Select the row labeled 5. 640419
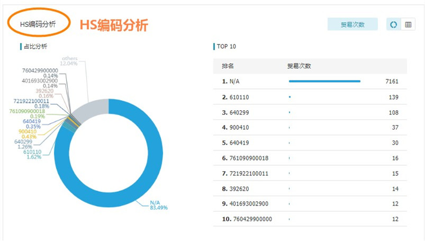This screenshot has height=241, width=425. click(x=310, y=143)
